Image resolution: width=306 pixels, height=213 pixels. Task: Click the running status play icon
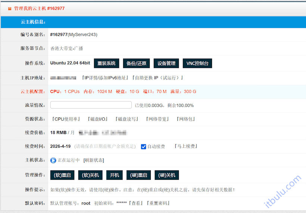(53, 160)
